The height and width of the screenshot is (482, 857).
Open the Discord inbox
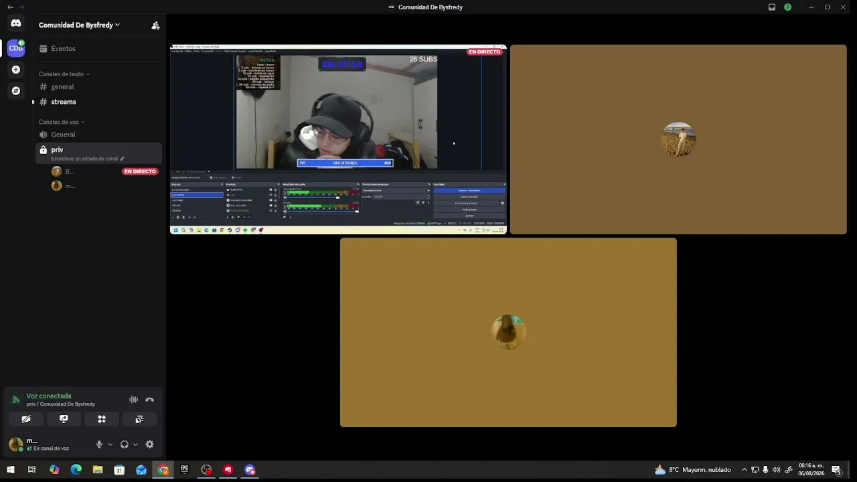pos(772,7)
